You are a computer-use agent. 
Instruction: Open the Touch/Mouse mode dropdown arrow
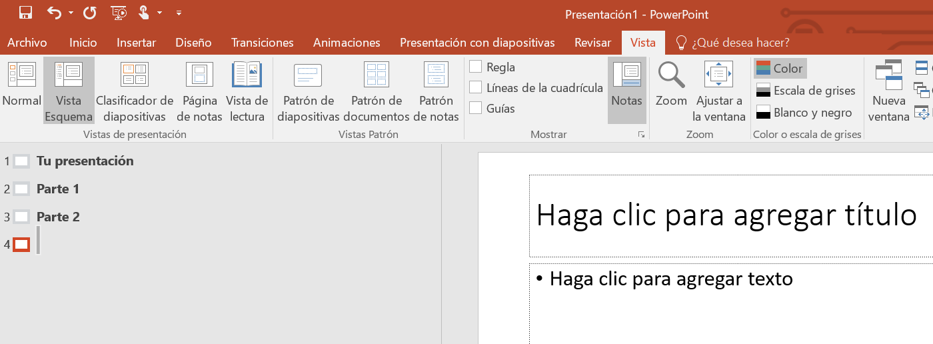click(160, 13)
